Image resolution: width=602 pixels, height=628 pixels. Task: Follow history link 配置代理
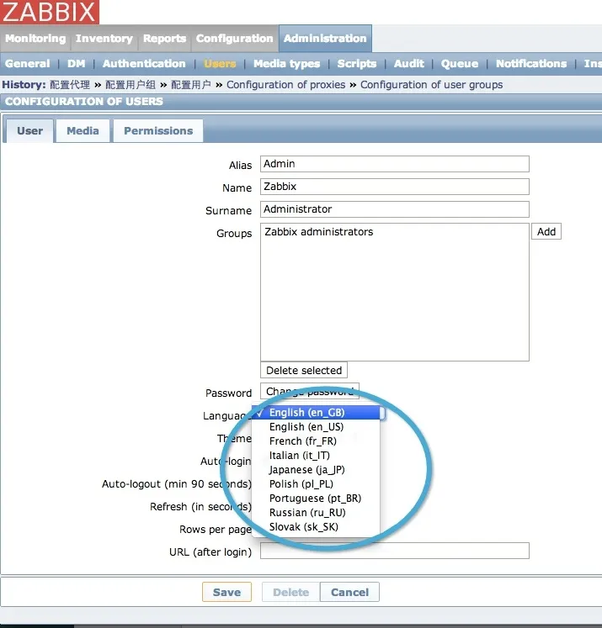70,85
